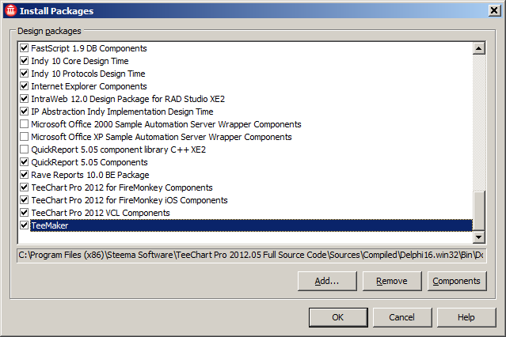Select 'TeeChart Pro 2012 for FireMonkey iOS Components'
This screenshot has width=506, height=337.
click(129, 200)
